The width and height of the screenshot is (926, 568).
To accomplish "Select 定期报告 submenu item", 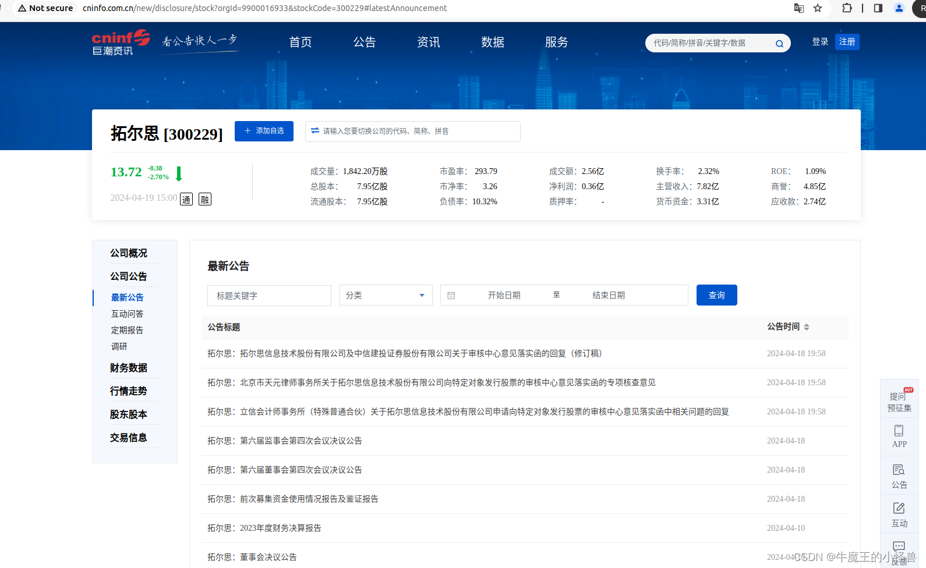I will pyautogui.click(x=128, y=330).
